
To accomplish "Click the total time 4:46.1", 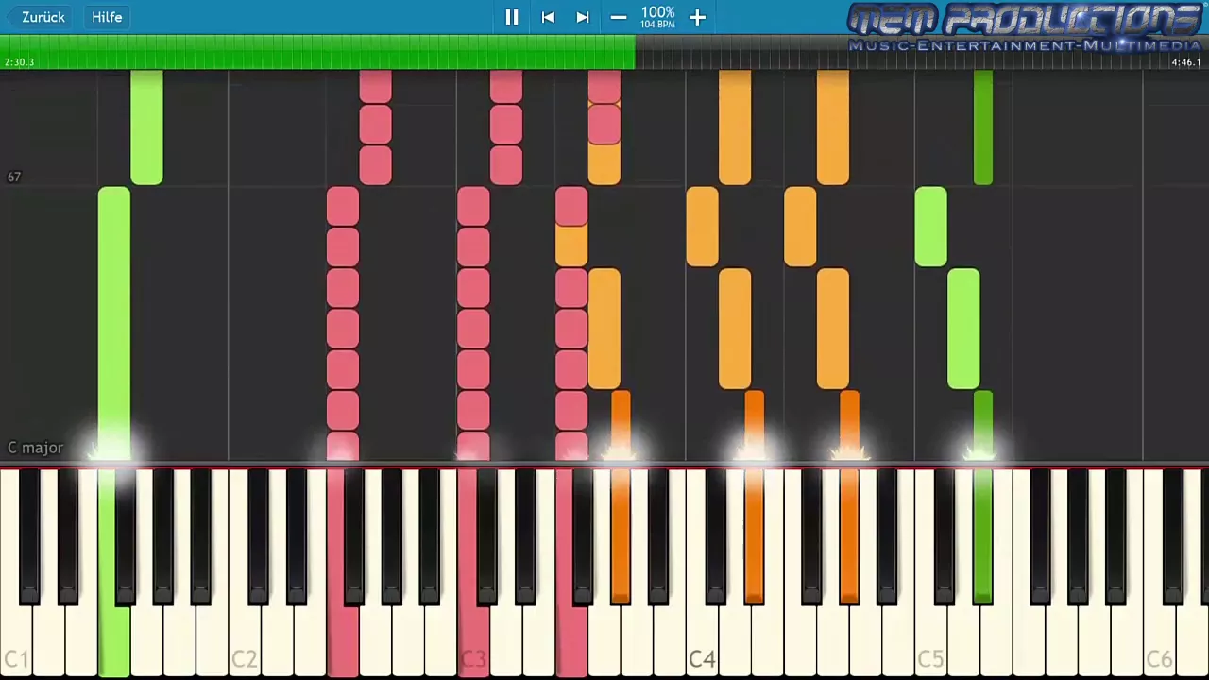I will point(1185,62).
